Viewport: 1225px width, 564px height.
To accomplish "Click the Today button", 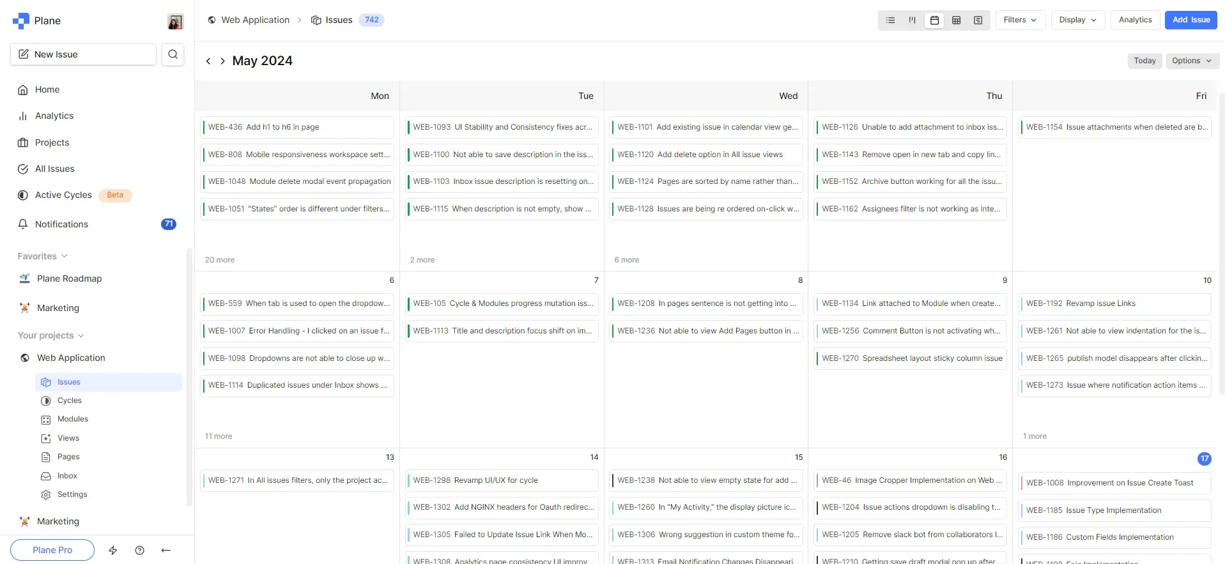I will [x=1144, y=61].
